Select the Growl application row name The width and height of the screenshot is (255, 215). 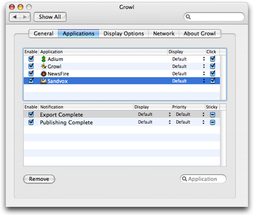(x=54, y=66)
